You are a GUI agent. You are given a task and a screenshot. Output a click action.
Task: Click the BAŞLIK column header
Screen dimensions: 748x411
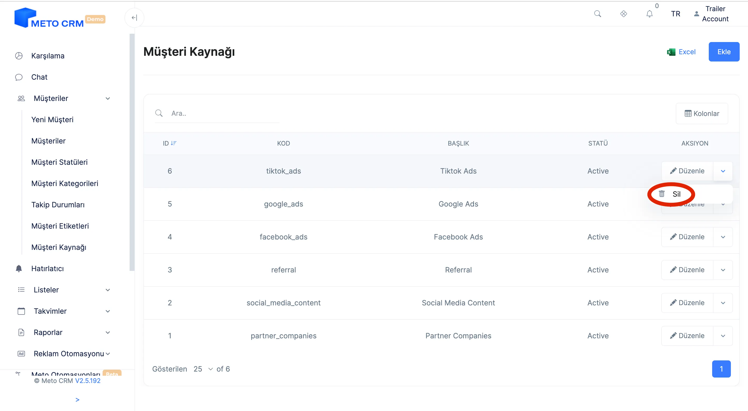[458, 143]
